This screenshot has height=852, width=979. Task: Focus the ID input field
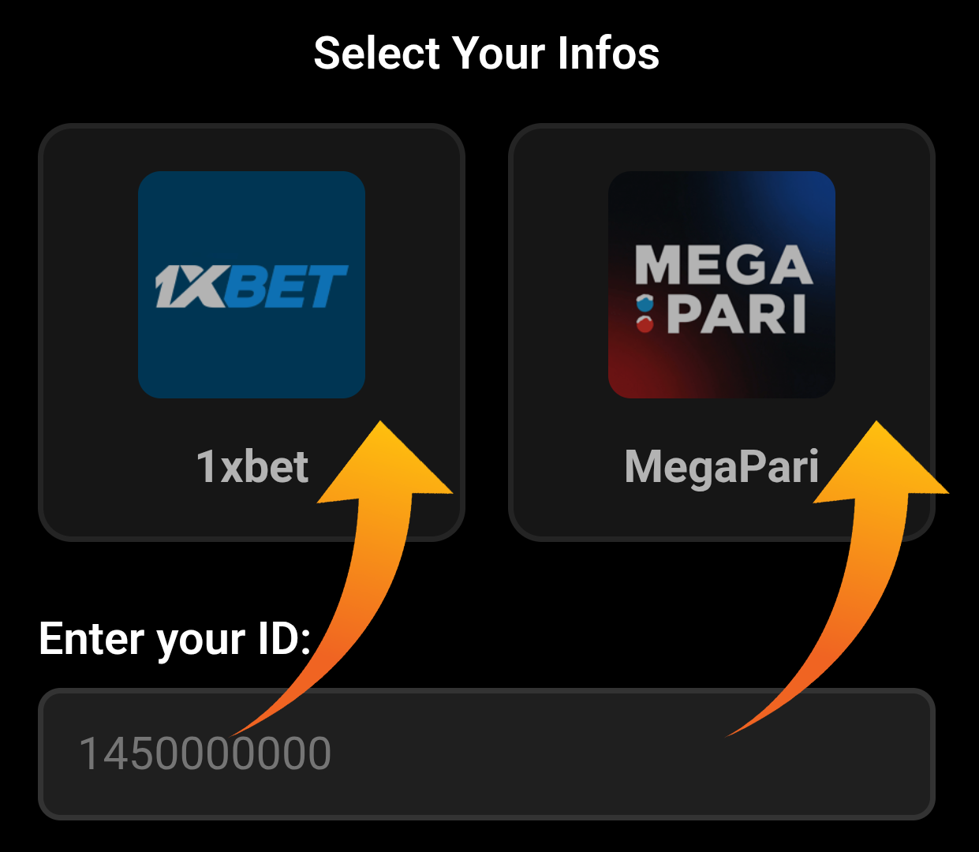click(x=487, y=753)
